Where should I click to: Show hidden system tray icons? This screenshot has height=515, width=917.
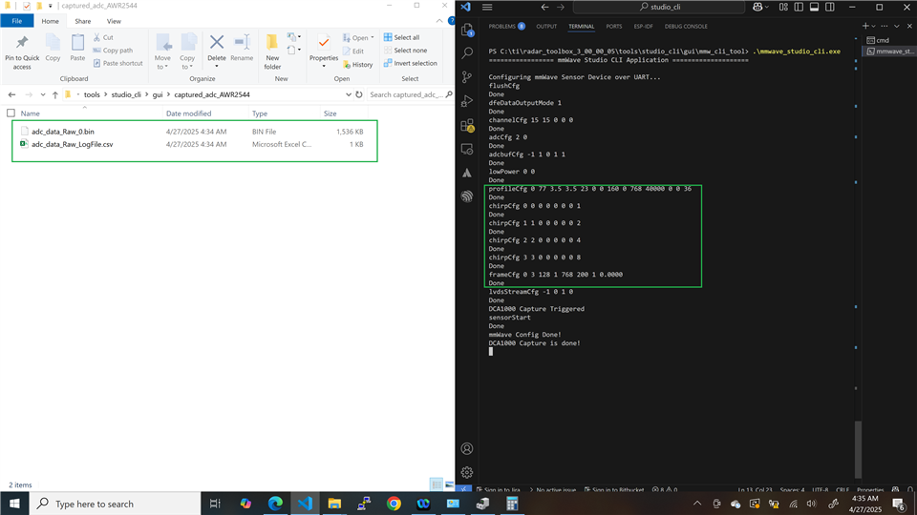coord(697,504)
